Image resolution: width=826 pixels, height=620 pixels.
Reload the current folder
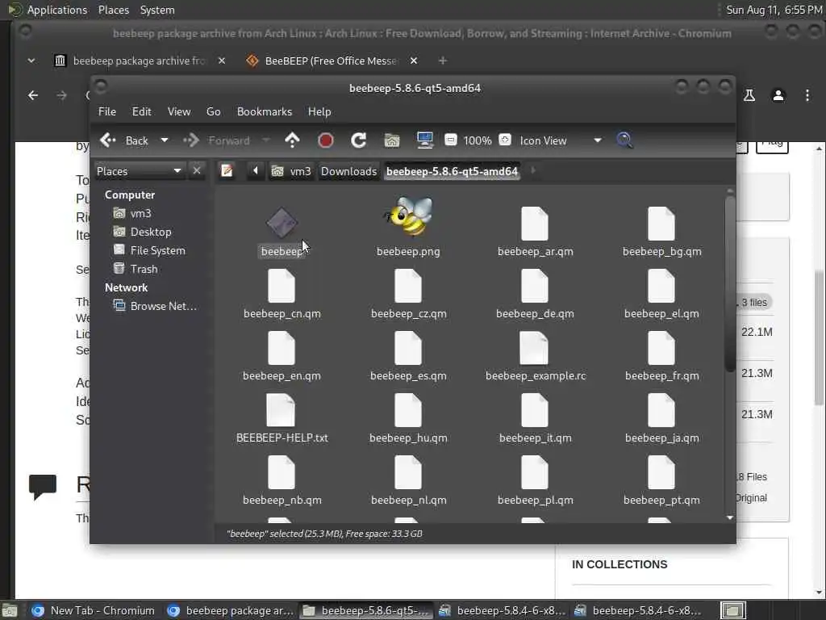(359, 140)
